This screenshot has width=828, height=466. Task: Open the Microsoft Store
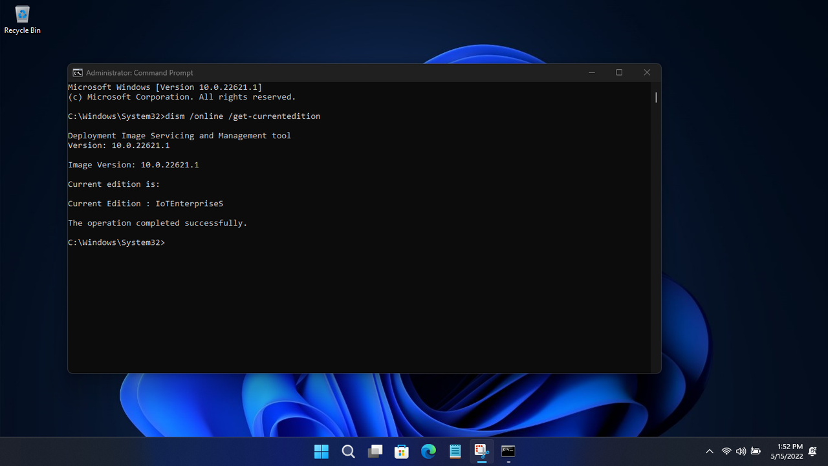[401, 451]
